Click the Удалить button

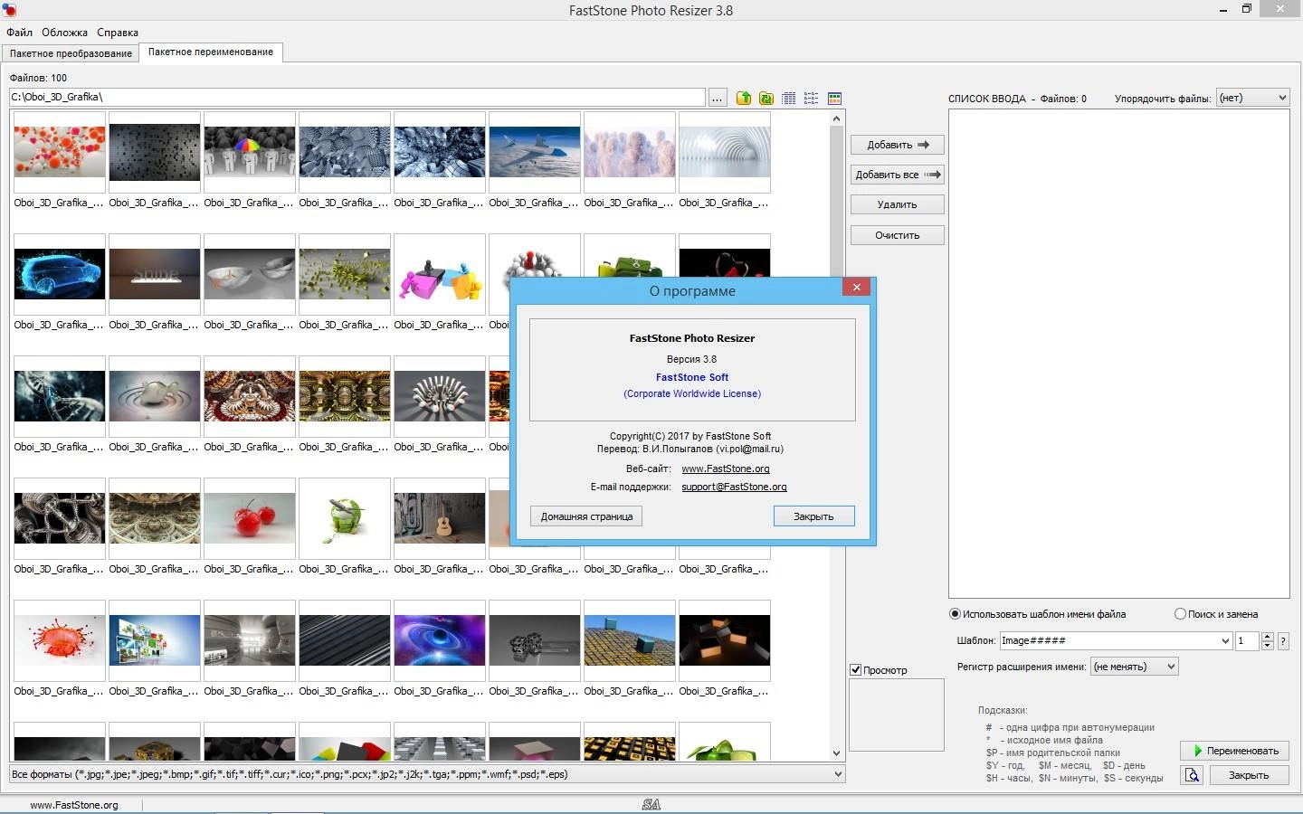[898, 204]
